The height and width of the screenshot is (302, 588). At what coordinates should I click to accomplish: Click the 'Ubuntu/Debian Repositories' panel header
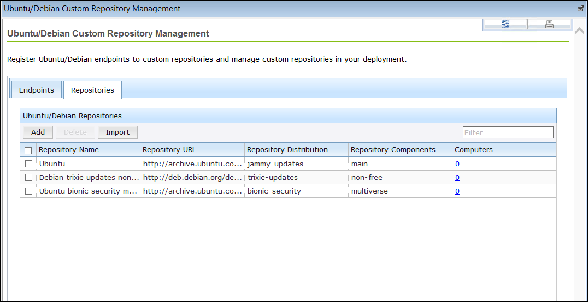[288, 116]
